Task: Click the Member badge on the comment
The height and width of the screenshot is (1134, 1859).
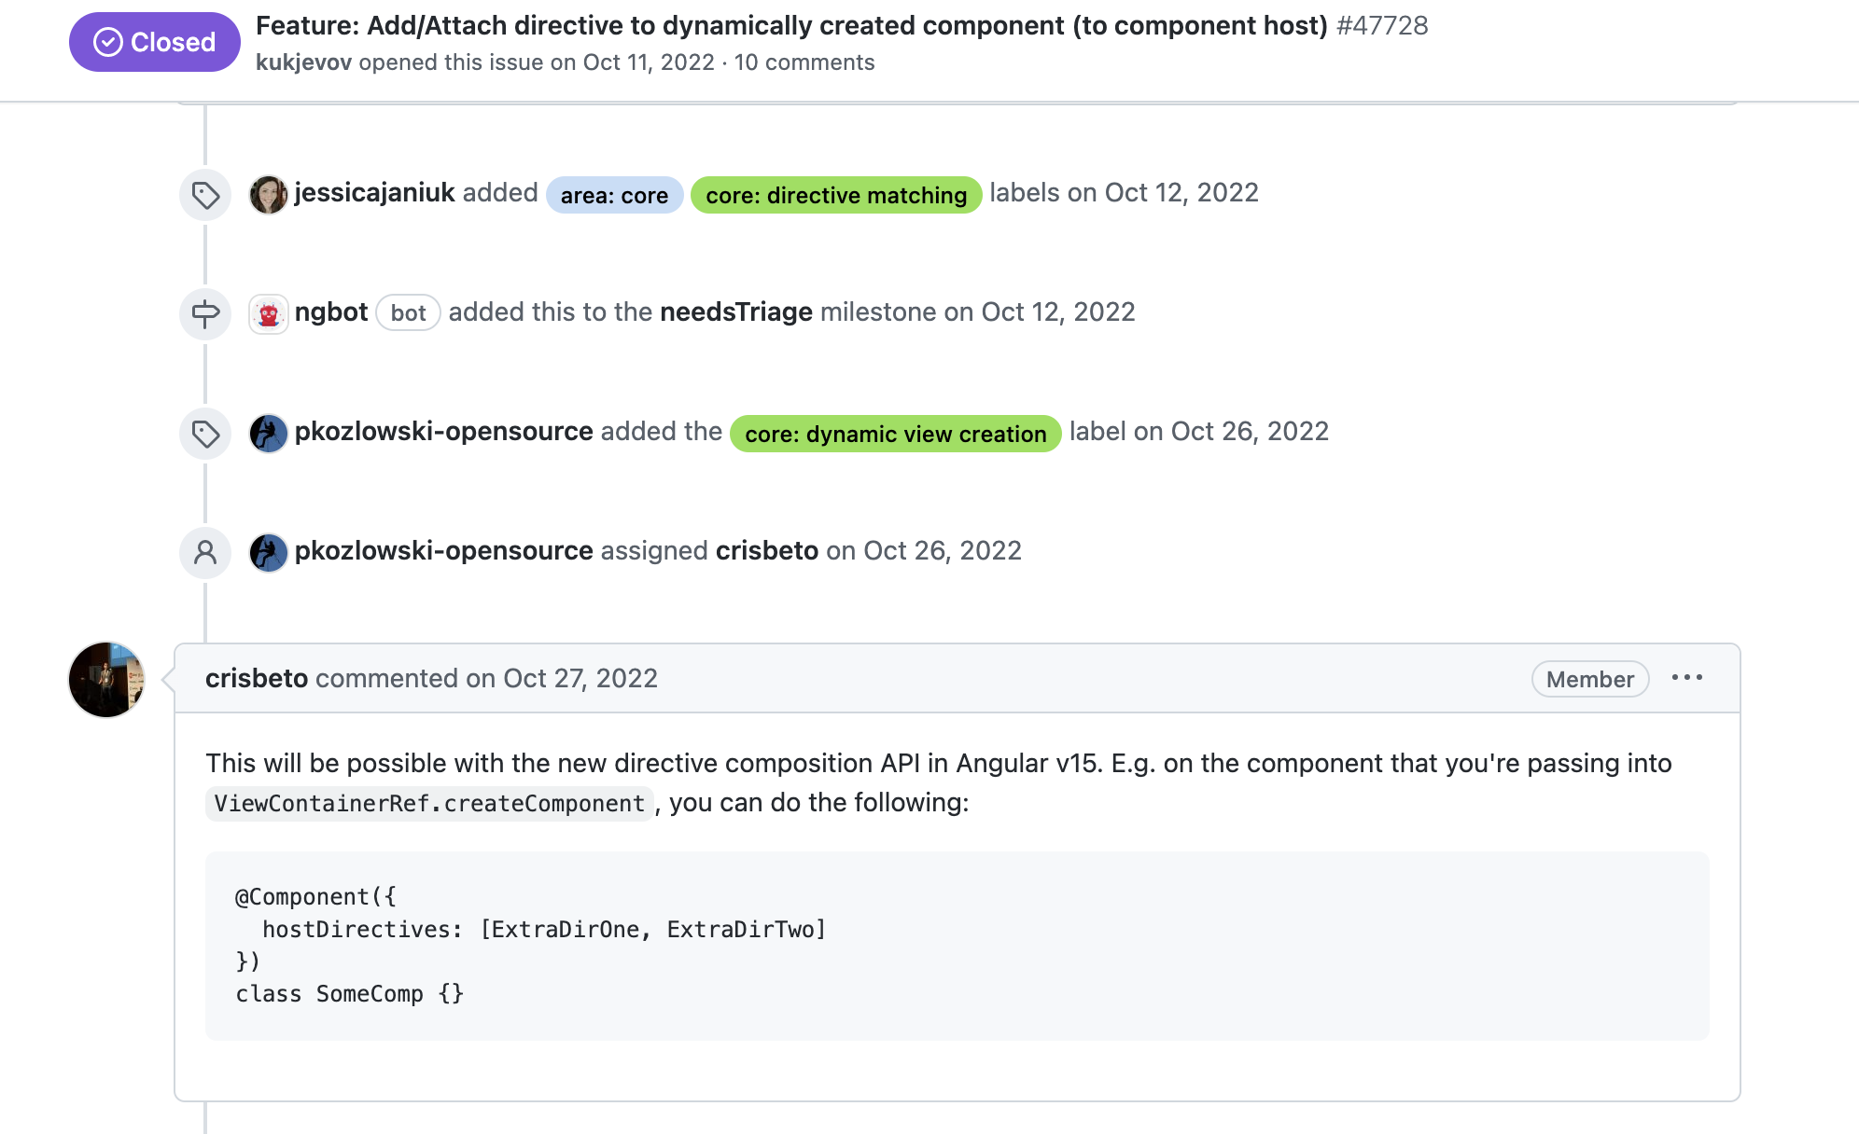Action: click(x=1590, y=679)
